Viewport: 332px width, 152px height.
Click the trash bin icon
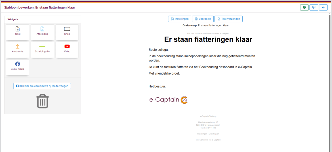[x=43, y=101]
